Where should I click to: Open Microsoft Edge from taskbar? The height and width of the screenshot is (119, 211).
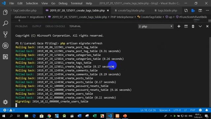point(34,116)
